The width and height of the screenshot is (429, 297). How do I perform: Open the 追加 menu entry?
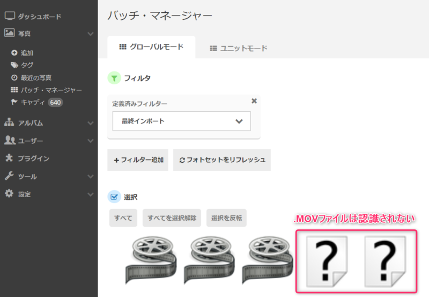[x=27, y=53]
